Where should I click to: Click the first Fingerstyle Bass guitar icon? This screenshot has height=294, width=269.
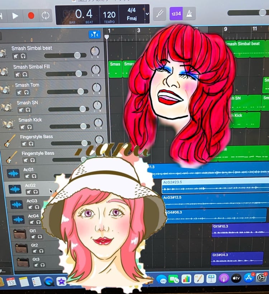coord(10,140)
